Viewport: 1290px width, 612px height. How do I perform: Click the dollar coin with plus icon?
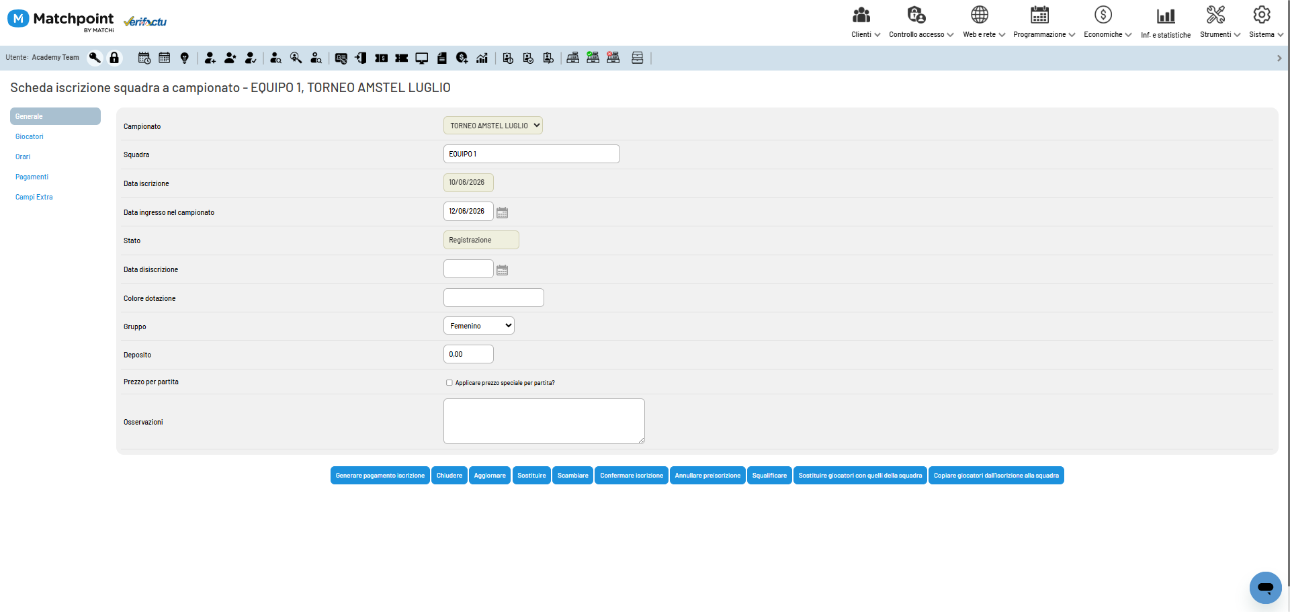pos(462,58)
